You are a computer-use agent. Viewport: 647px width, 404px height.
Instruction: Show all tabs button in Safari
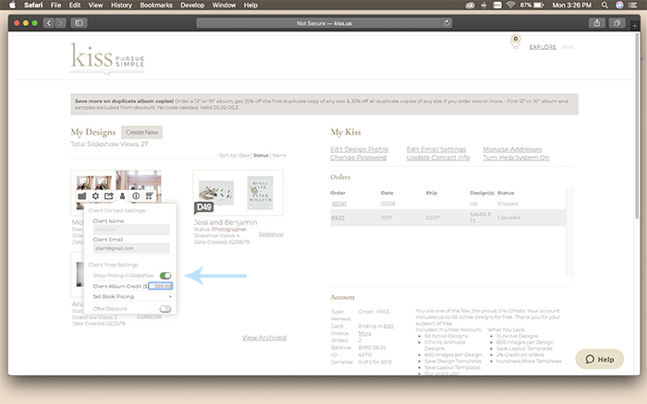point(616,23)
